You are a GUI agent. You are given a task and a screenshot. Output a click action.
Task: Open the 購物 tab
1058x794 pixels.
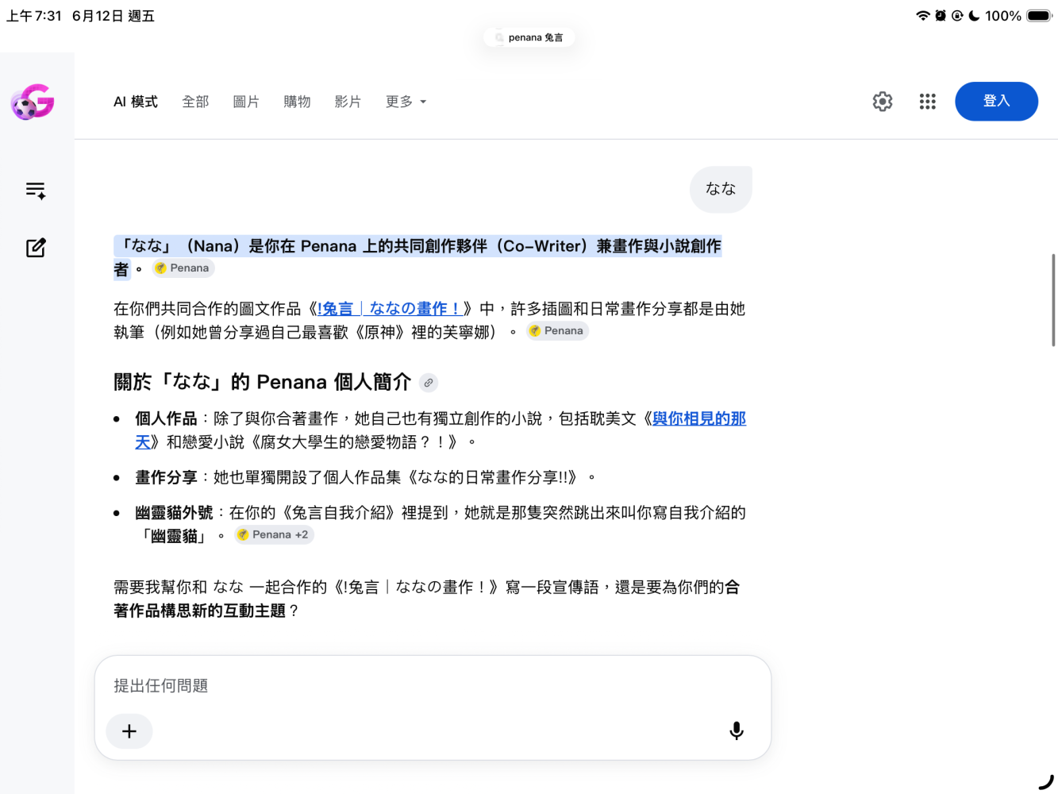tap(297, 102)
